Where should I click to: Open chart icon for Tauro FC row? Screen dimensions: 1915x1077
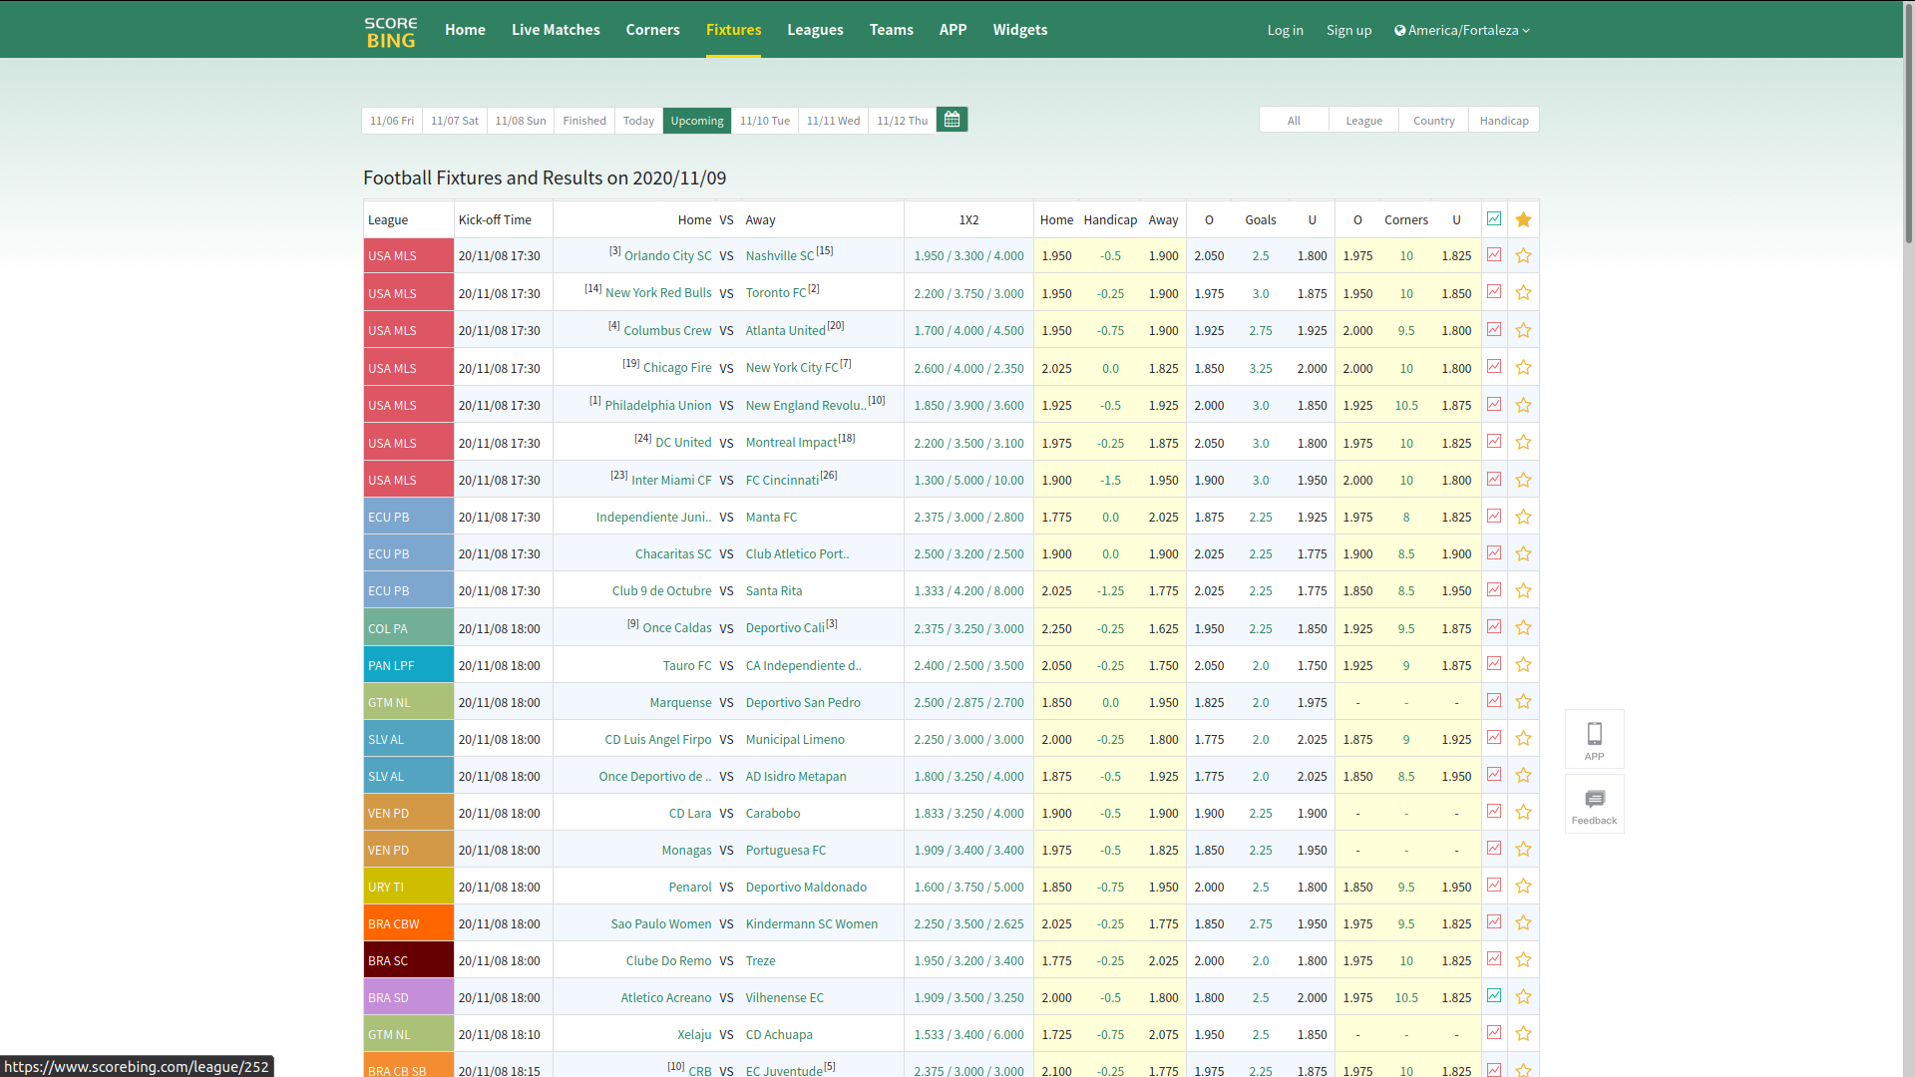[x=1494, y=663]
